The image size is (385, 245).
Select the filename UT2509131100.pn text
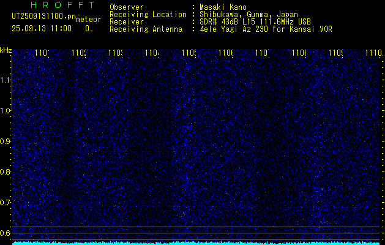pyautogui.click(x=44, y=16)
